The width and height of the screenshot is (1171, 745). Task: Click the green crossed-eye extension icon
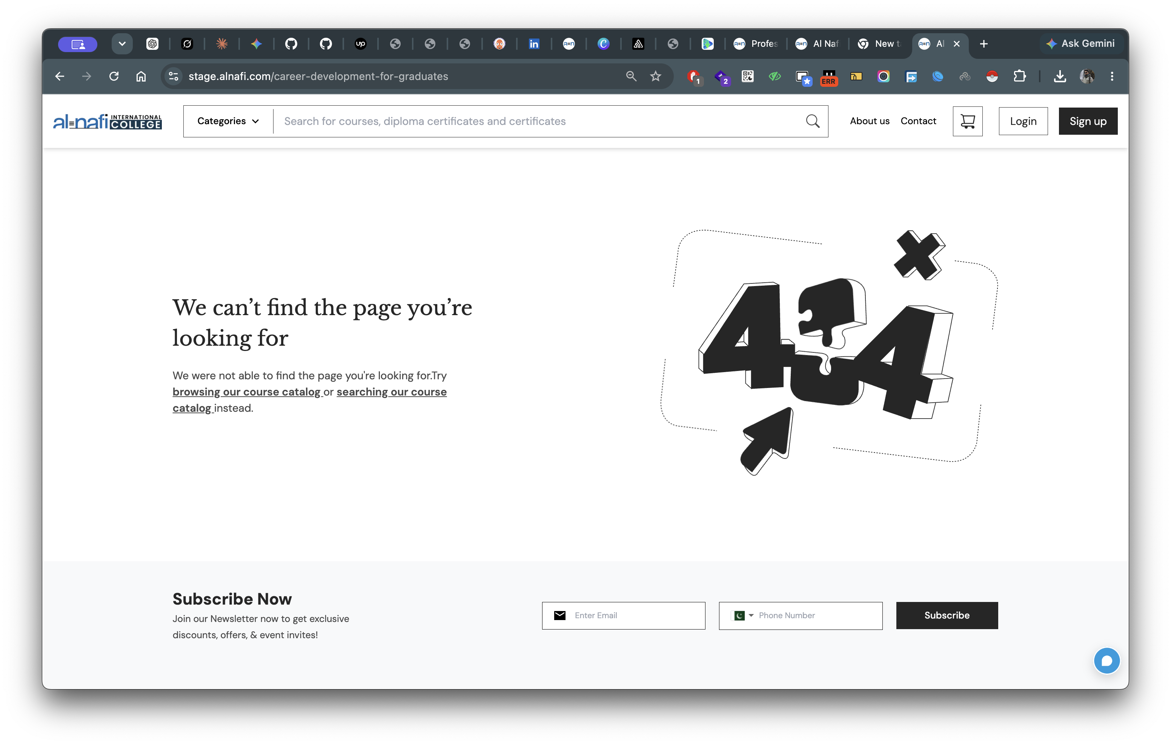[x=775, y=76]
